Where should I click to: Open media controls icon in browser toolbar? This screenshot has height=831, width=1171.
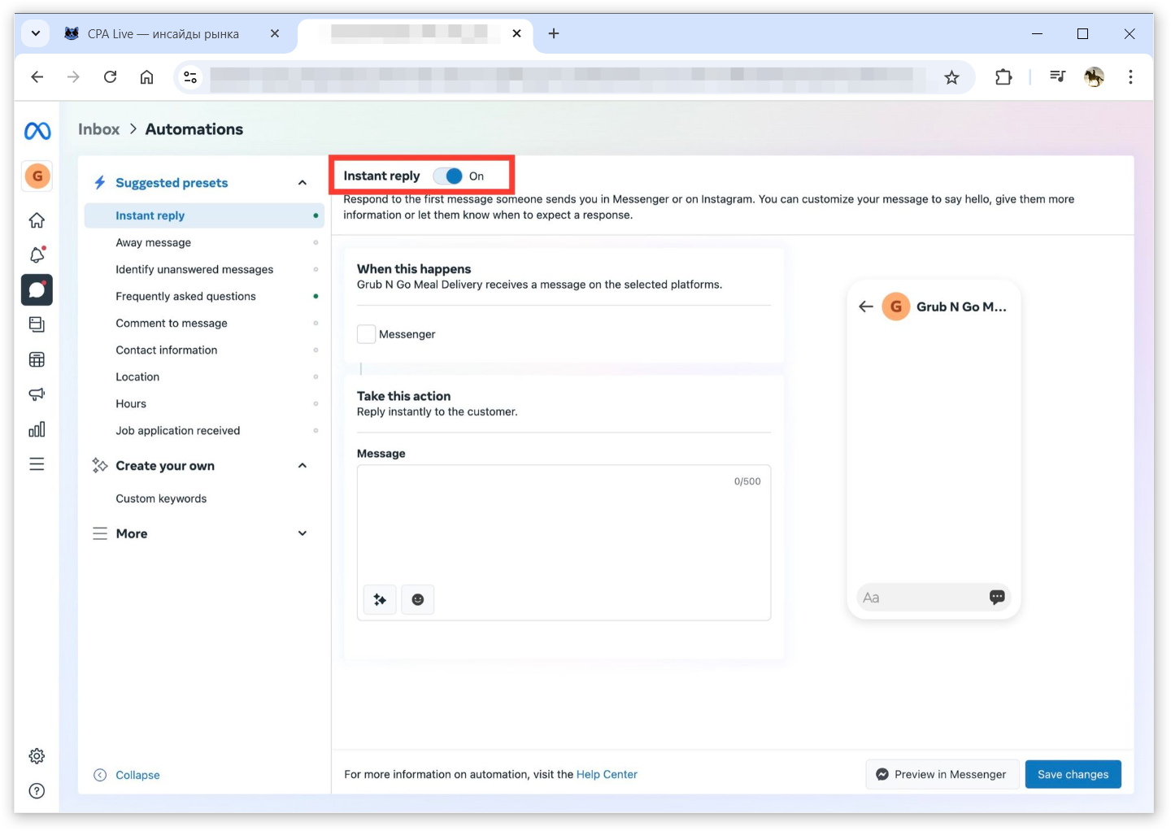(1057, 76)
